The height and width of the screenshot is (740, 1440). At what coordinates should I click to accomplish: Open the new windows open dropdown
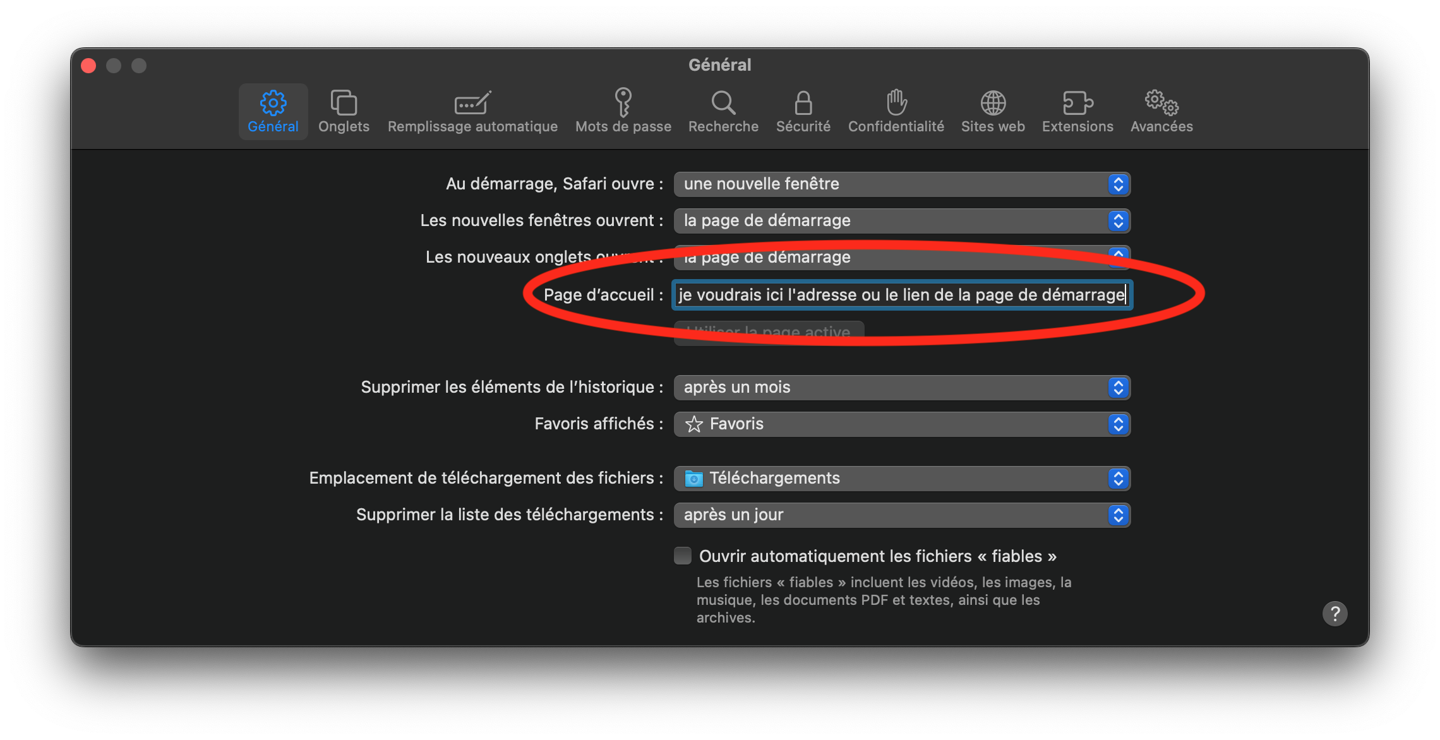click(901, 220)
